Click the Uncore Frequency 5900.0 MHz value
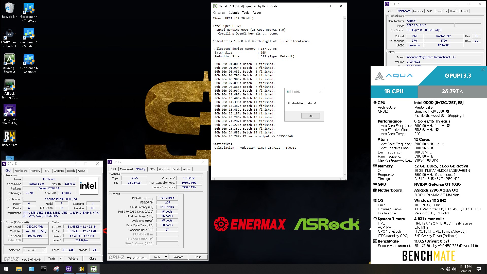The width and height of the screenshot is (487, 274). tap(189, 187)
